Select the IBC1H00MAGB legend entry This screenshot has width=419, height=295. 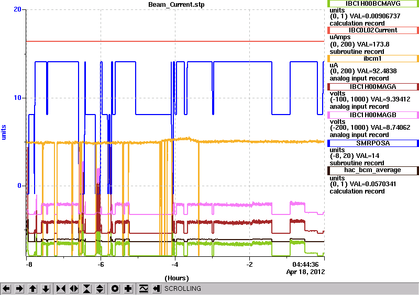pos(373,115)
